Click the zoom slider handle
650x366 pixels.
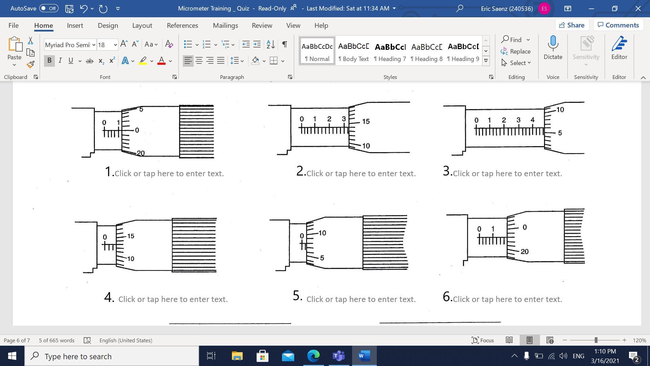click(x=596, y=340)
